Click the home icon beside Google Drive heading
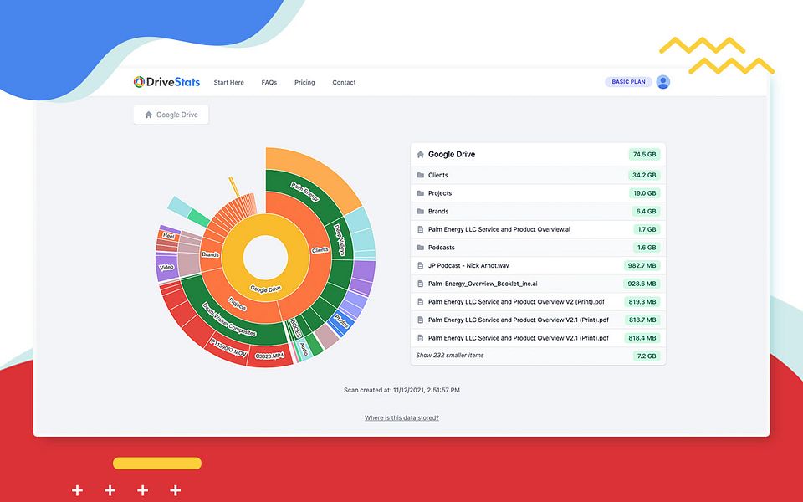803x502 pixels. [x=420, y=154]
